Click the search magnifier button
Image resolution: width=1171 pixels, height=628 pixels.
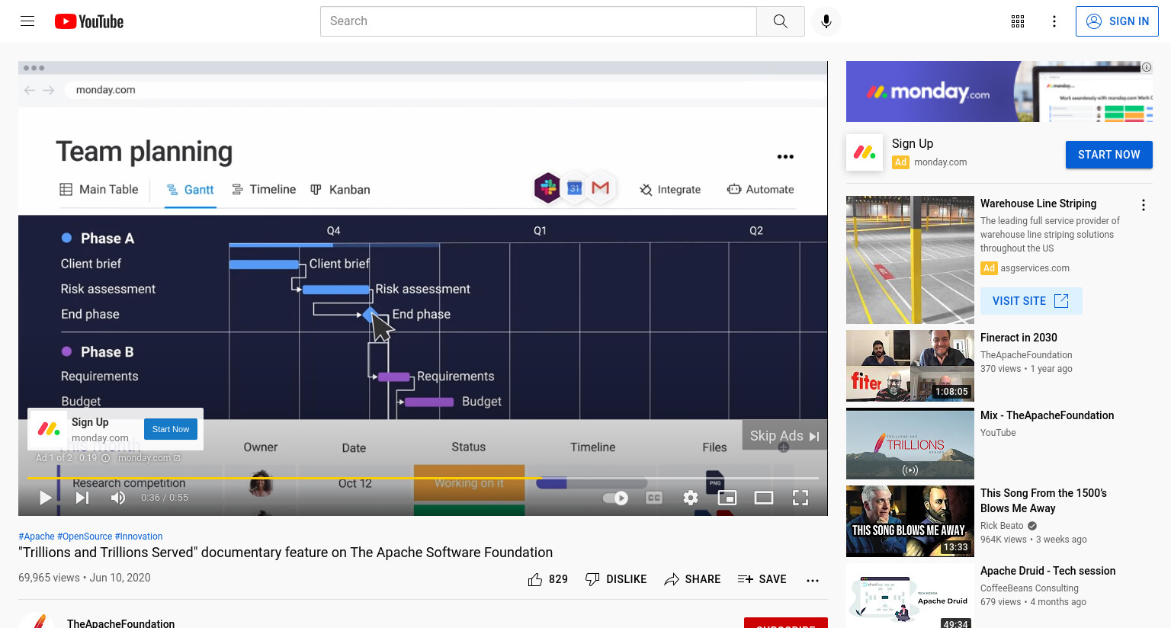pyautogui.click(x=780, y=21)
